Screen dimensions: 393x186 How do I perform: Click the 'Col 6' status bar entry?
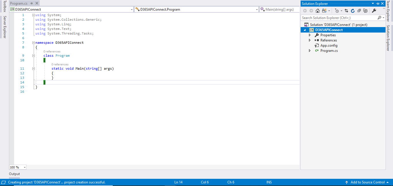205,182
